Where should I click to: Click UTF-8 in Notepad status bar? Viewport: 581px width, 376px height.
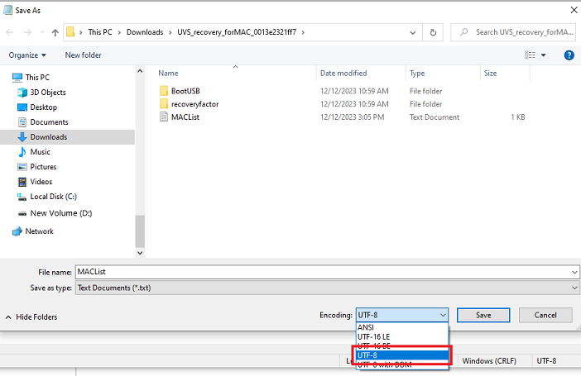click(546, 361)
